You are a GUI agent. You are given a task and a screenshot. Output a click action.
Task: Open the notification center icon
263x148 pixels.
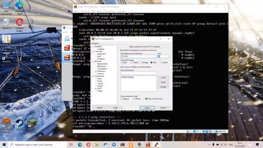point(258,144)
